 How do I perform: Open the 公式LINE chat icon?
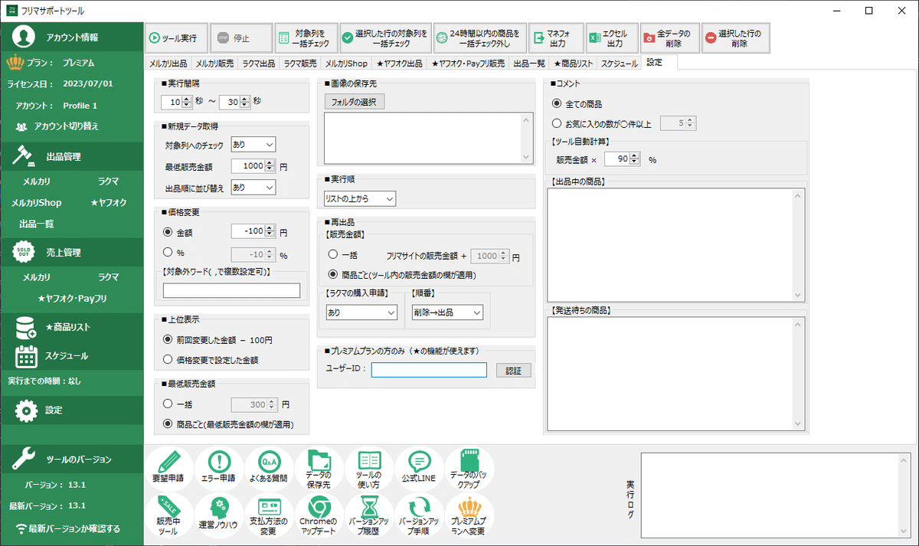click(419, 467)
